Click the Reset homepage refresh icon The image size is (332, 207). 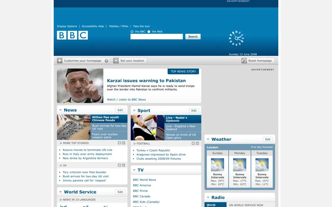click(244, 61)
